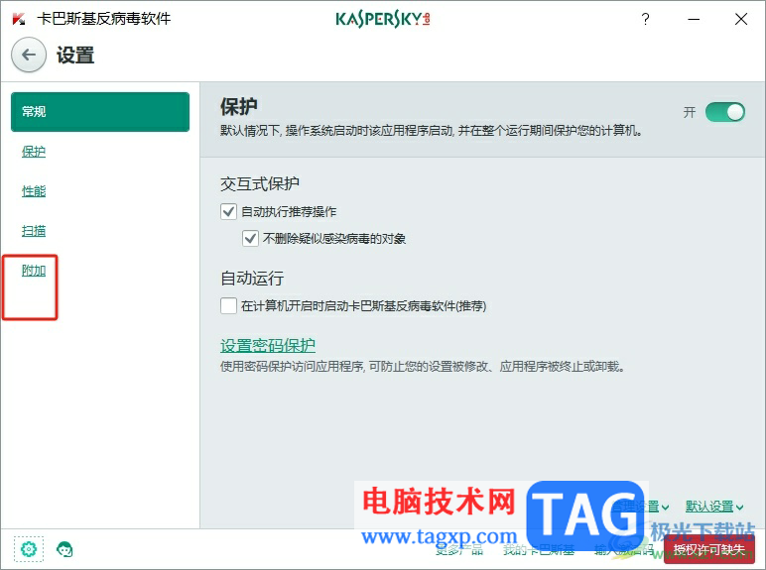Open the 我的卡巴斯基 link
This screenshot has width=766, height=570.
coord(539,550)
